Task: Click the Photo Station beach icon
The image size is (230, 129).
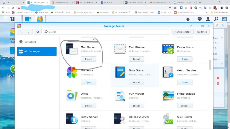Action: 168,96
